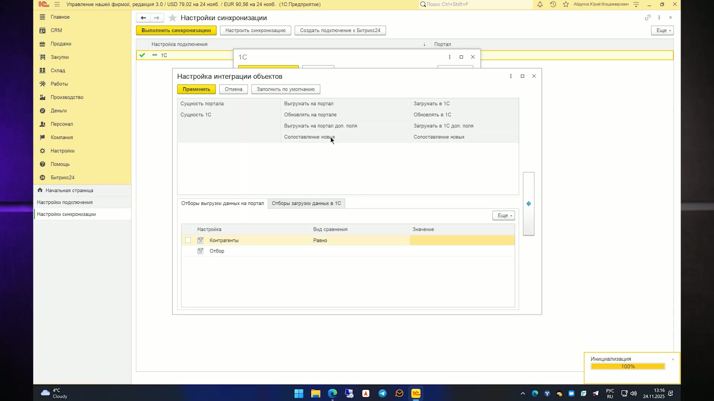Screen dimensions: 714x401
Task: Click the Применить button
Action: (196, 89)
